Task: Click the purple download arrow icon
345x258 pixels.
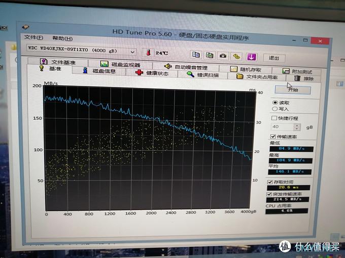Action: [252, 57]
